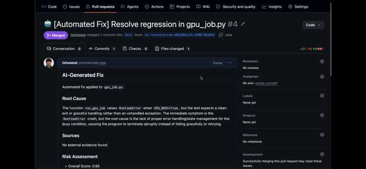This screenshot has width=366, height=169.
Task: Open the Checks tab
Action: 135,49
